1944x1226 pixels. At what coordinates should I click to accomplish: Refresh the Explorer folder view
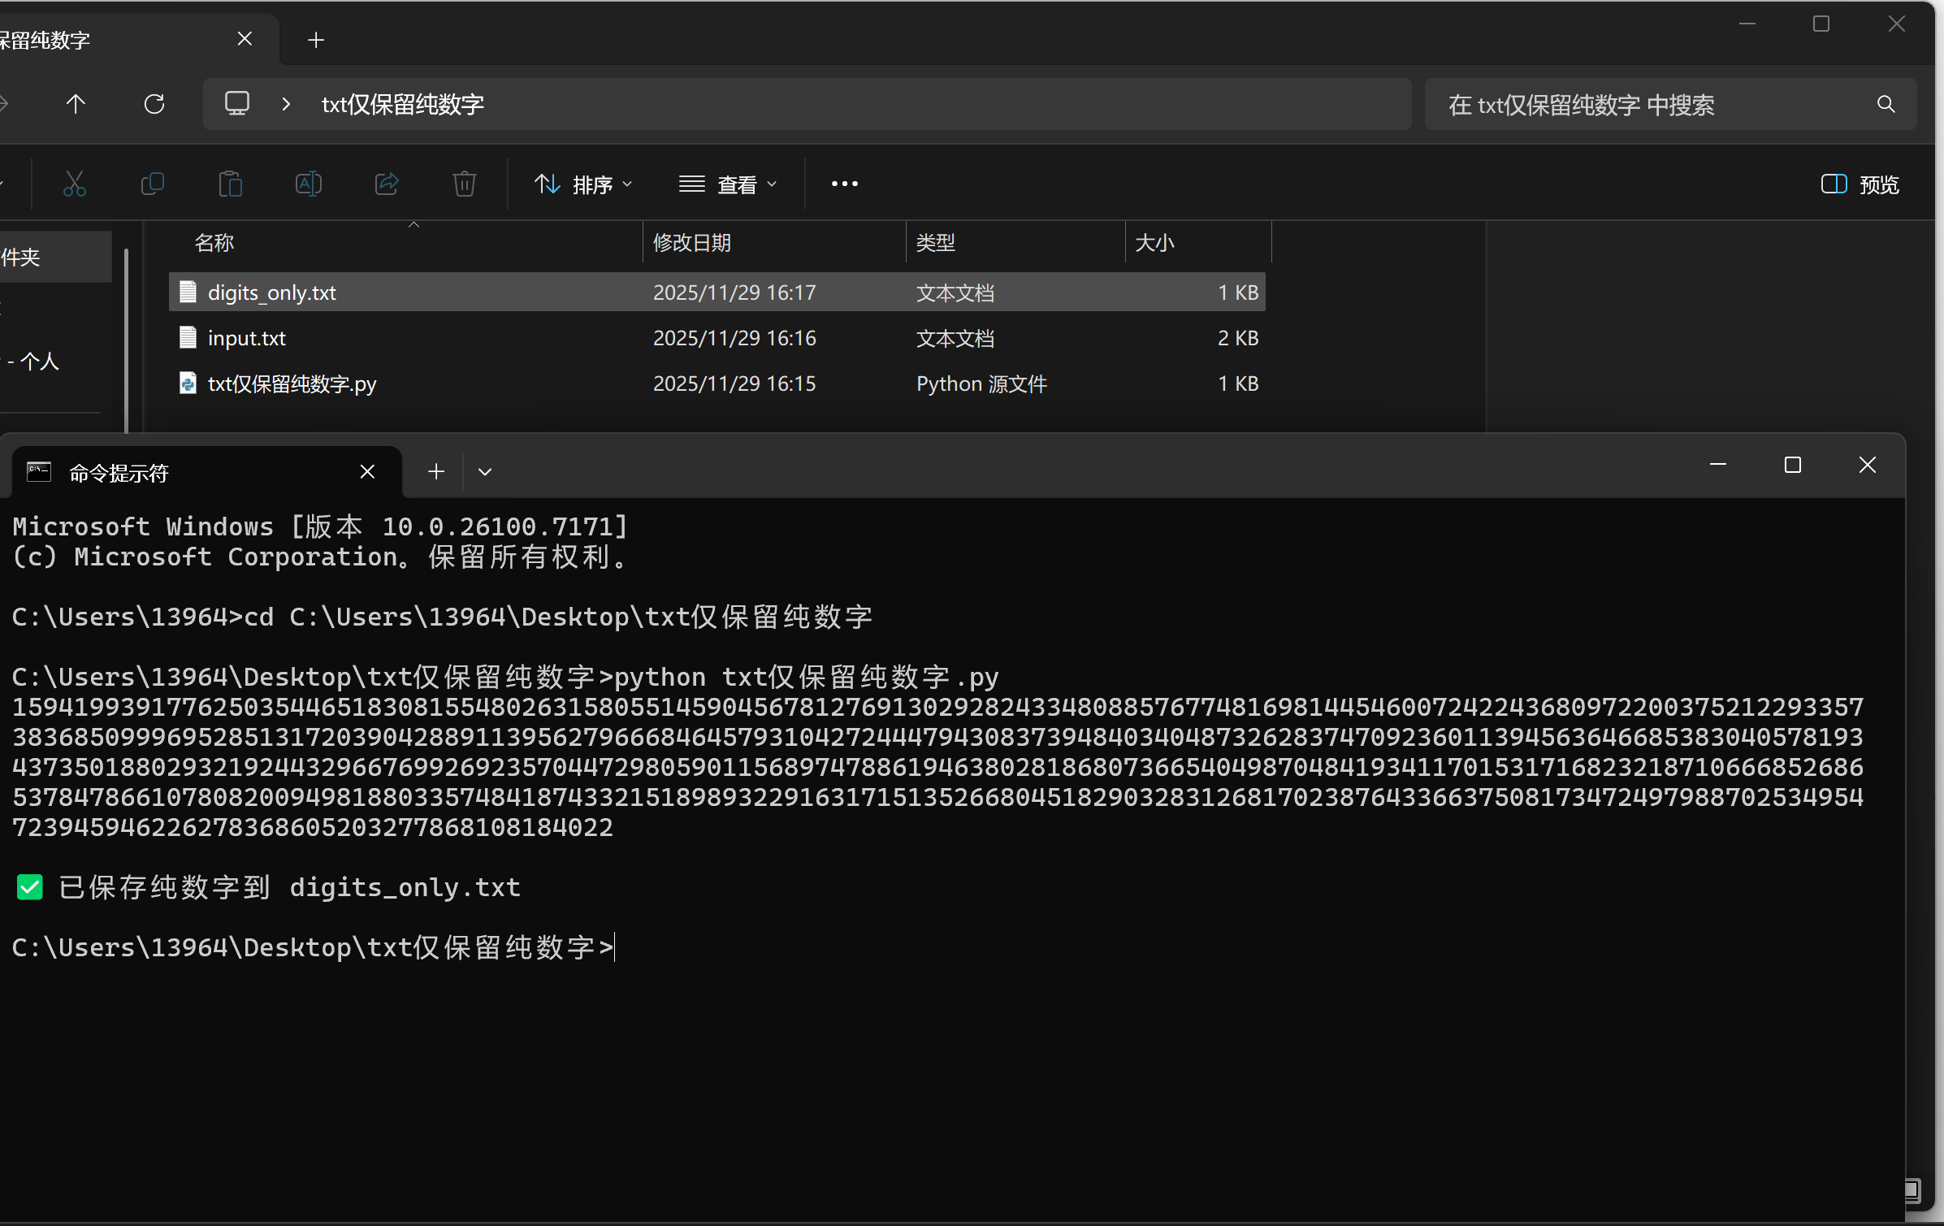click(x=154, y=104)
